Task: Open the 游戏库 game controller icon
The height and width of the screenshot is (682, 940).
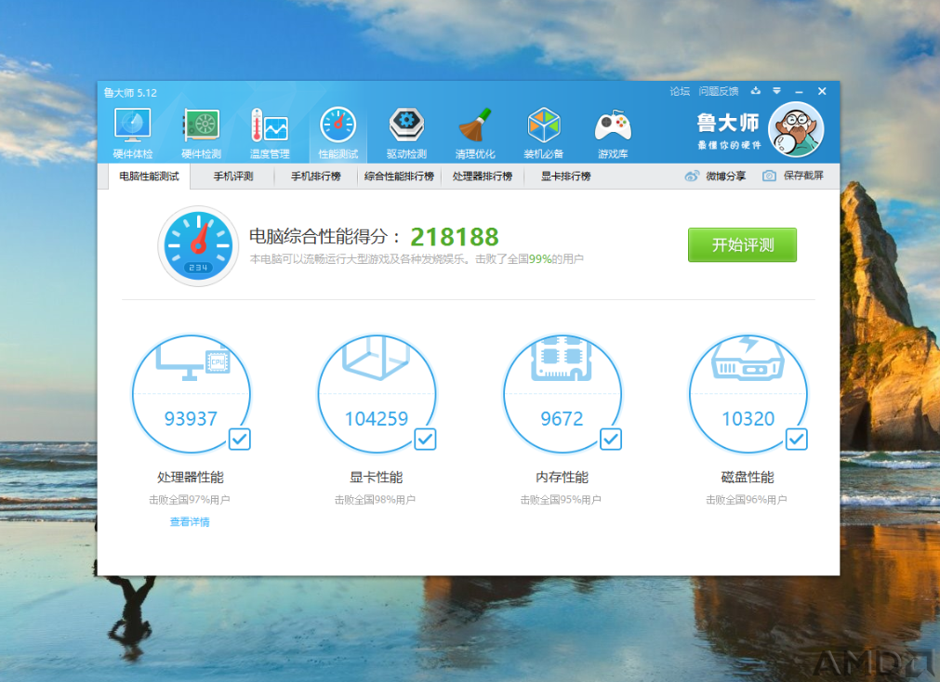Action: 613,126
